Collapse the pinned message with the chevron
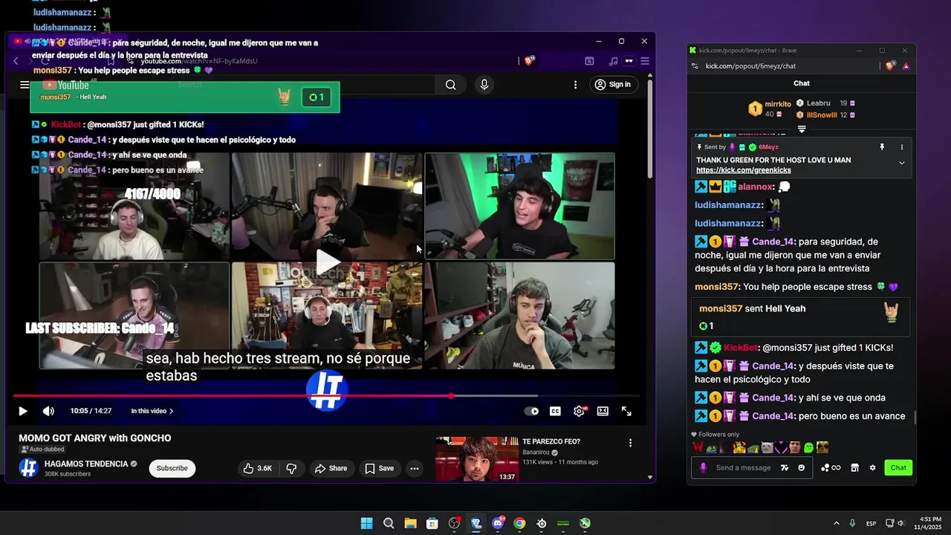 tap(902, 163)
